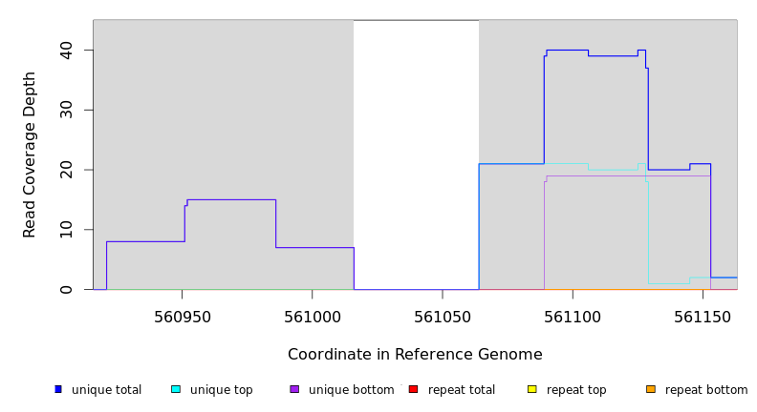The image size is (757, 412).
Task: Click the 'Coordinate in Reference Genome' axis title
Action: [415, 355]
